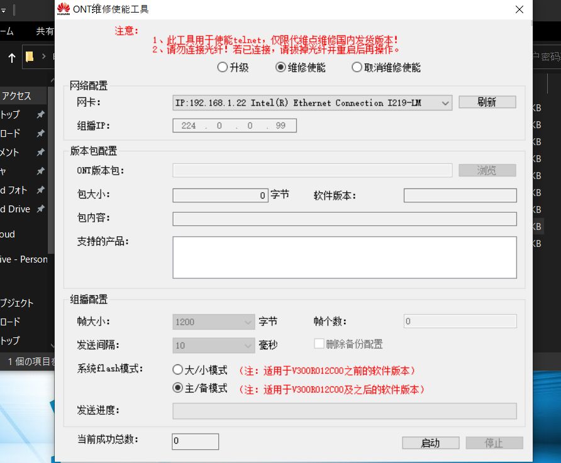Viewport: 561px width, 463px height.
Task: Open the 发送间隔 dropdown showing 10
Action: click(248, 346)
